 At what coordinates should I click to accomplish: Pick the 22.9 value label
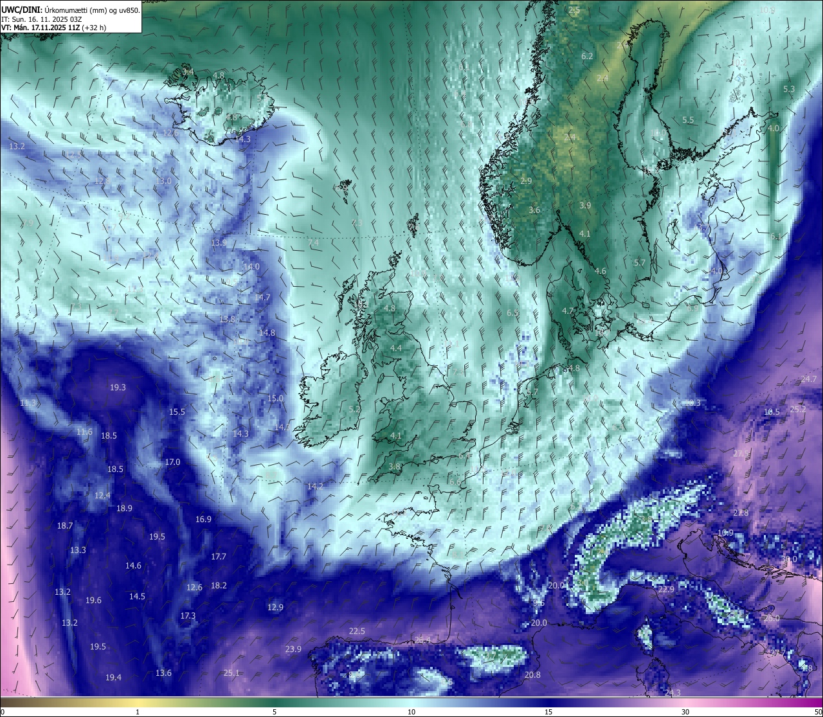(666, 589)
